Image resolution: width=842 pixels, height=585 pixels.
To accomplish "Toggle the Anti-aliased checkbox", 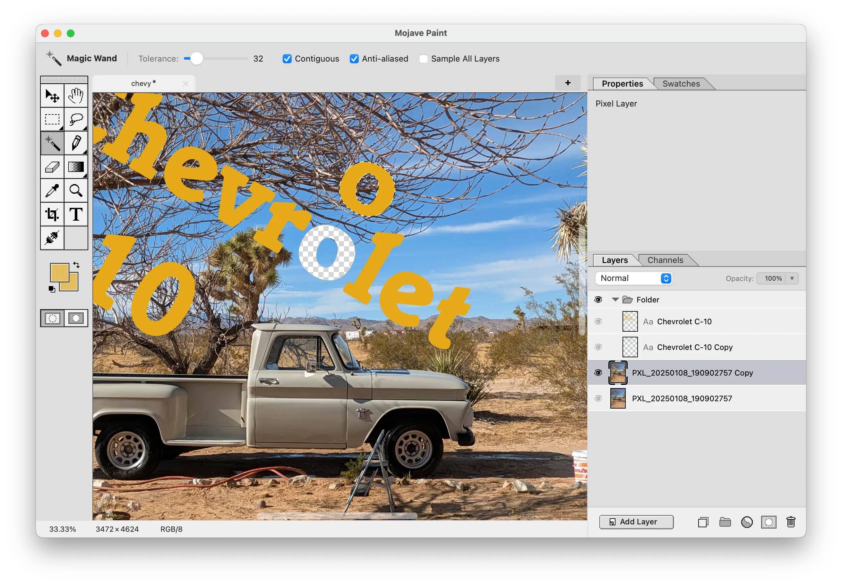I will pos(354,59).
